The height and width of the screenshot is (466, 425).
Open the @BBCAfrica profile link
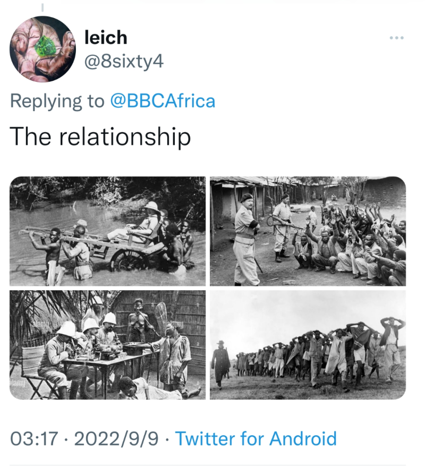click(162, 101)
